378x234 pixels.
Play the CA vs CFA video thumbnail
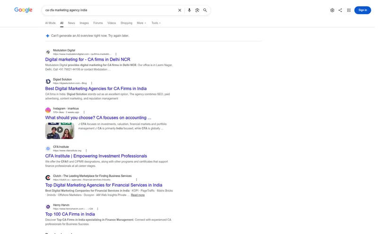point(60,131)
